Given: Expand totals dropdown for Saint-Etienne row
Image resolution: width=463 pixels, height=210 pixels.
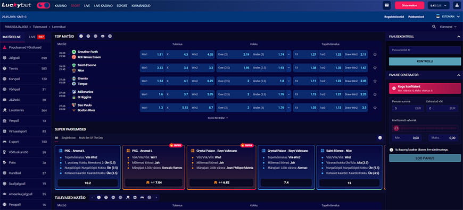Looking at the screenshot, I should pos(288,68).
